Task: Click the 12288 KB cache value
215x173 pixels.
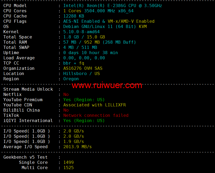Action: (74, 16)
